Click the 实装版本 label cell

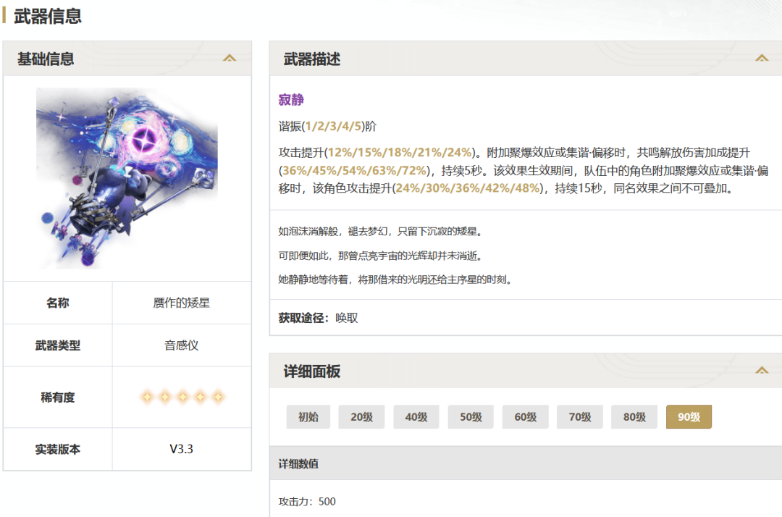click(58, 449)
